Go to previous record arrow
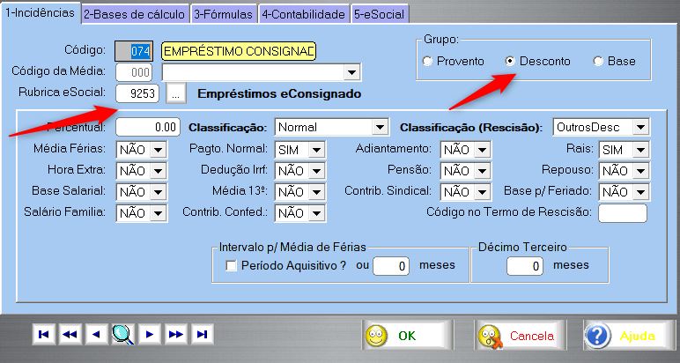 tap(97, 335)
